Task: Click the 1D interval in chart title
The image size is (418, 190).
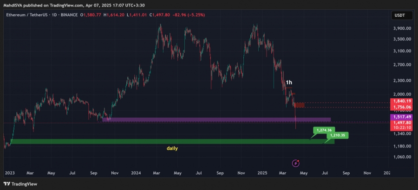Action: [54, 15]
